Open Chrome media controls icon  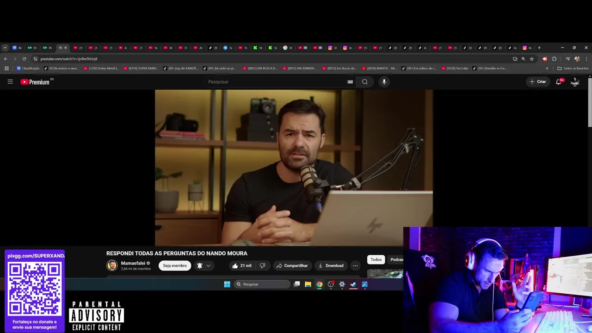coord(567,59)
